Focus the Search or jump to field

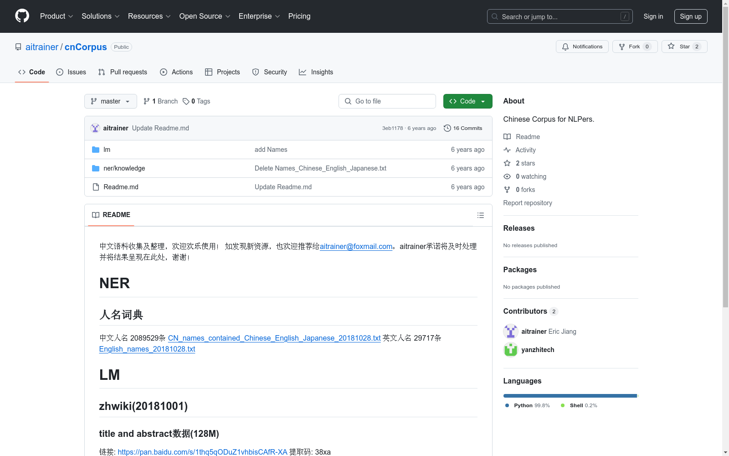(x=560, y=16)
